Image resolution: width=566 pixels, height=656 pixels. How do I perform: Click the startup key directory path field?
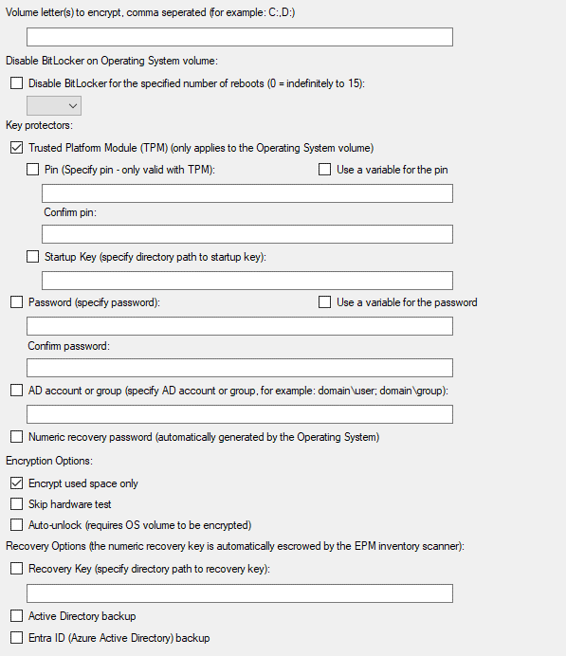247,281
